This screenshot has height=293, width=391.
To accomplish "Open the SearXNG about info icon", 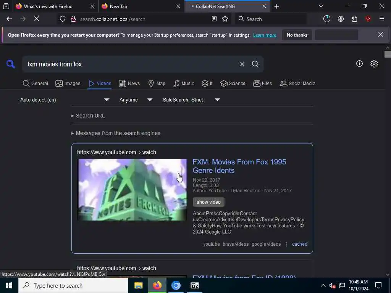I will (x=359, y=64).
